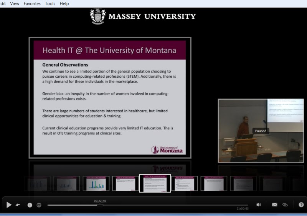Viewport: 307px width, 216px height.
Task: Open the help question mark icon
Action: pyautogui.click(x=301, y=205)
